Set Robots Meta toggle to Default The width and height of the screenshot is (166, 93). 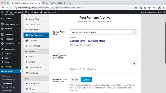point(75,80)
